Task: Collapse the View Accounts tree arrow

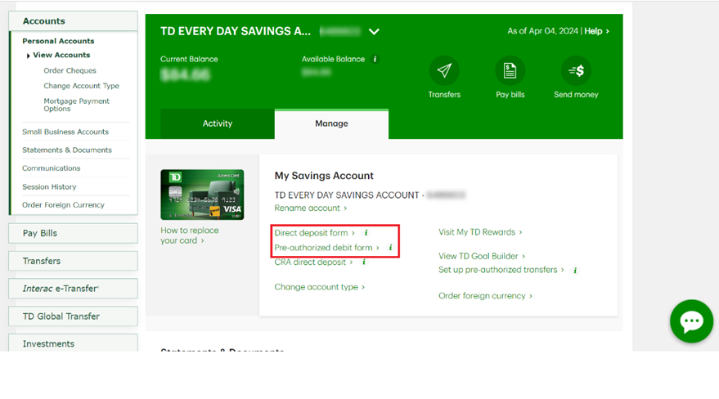Action: click(28, 56)
